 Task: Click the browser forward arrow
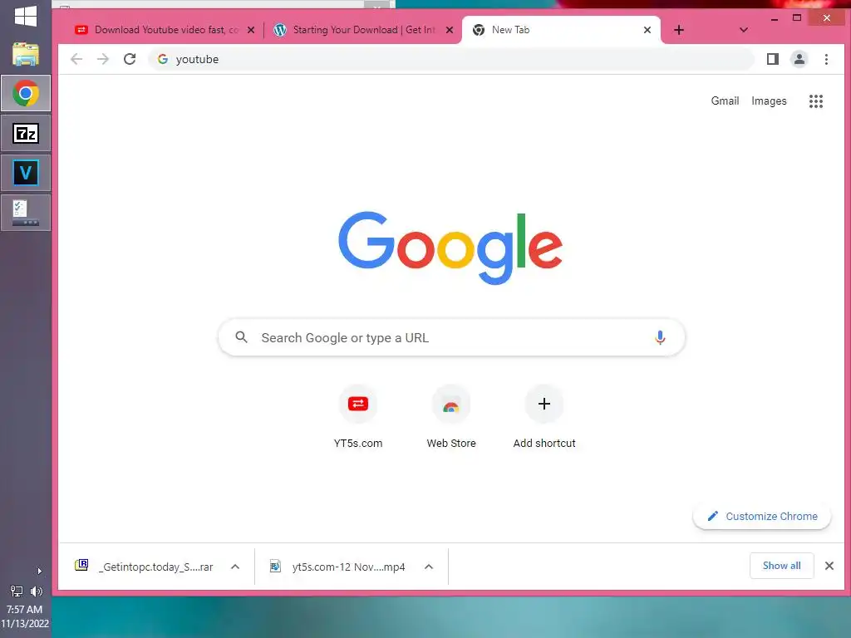tap(102, 59)
